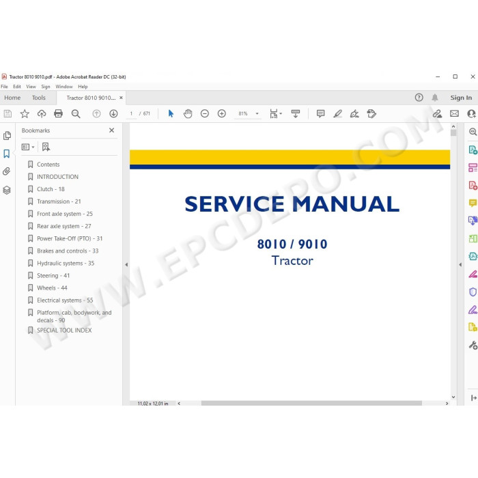Click the 81% zoom value field
This screenshot has width=478, height=478.
pyautogui.click(x=243, y=114)
